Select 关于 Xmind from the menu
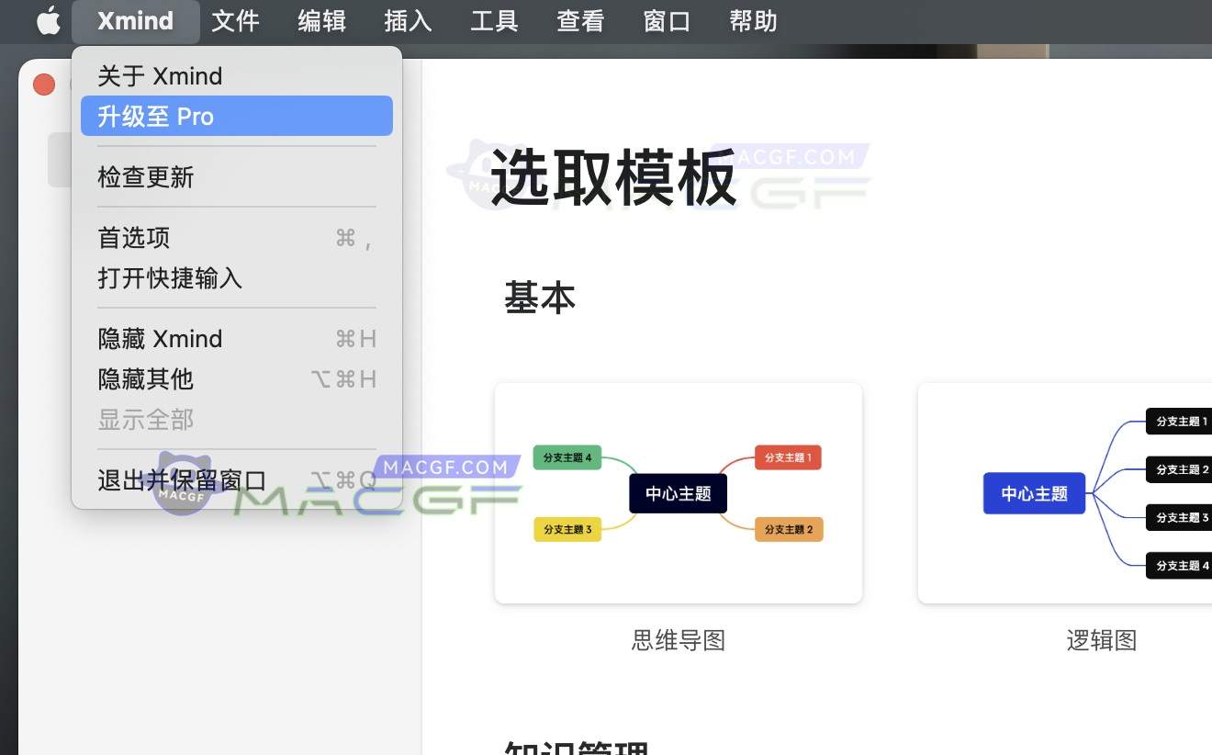The height and width of the screenshot is (755, 1212). click(x=162, y=75)
